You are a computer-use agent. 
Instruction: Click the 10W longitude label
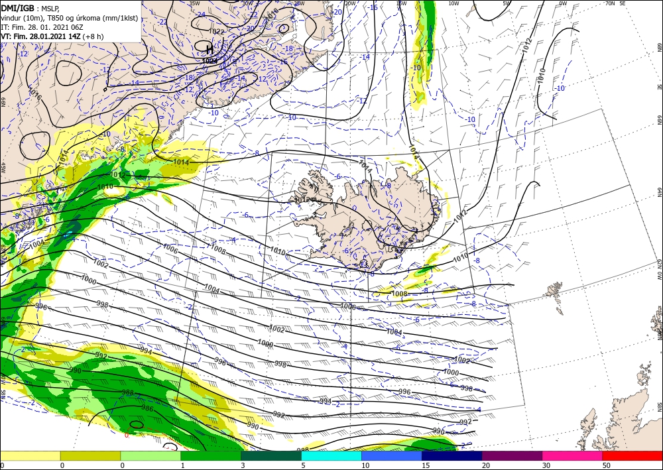click(x=453, y=3)
